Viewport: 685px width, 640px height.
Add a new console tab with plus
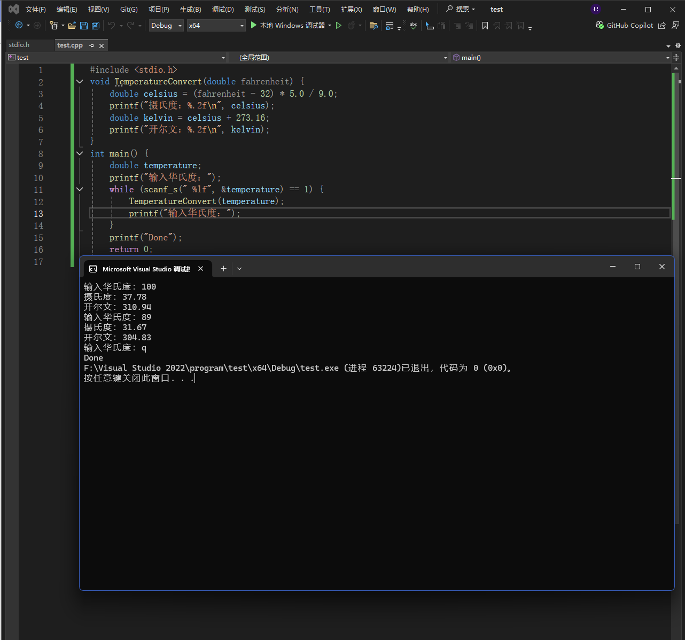pyautogui.click(x=223, y=269)
